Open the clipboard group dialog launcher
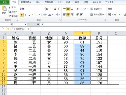The width and height of the screenshot is (126, 95). 17,20
